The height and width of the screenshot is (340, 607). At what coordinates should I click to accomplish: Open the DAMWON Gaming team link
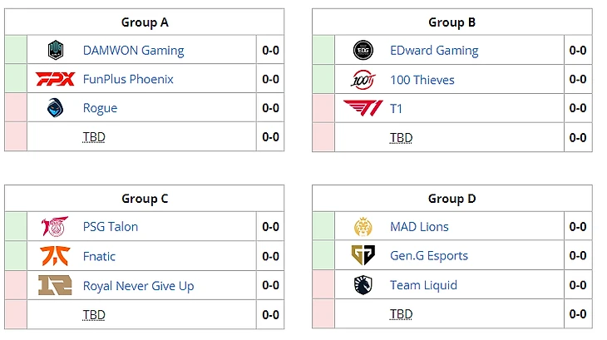[133, 51]
